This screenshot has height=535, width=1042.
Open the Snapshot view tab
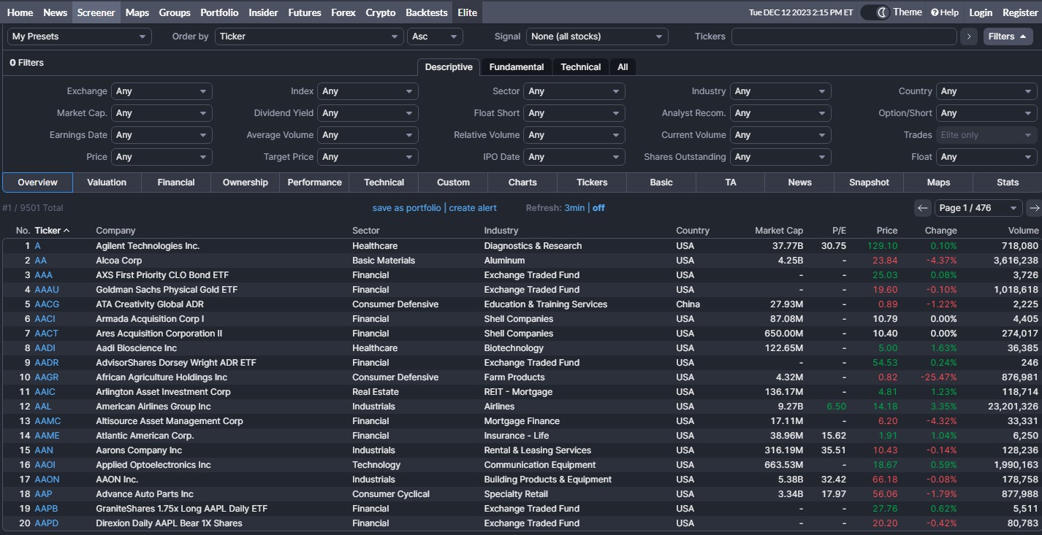[x=869, y=182]
